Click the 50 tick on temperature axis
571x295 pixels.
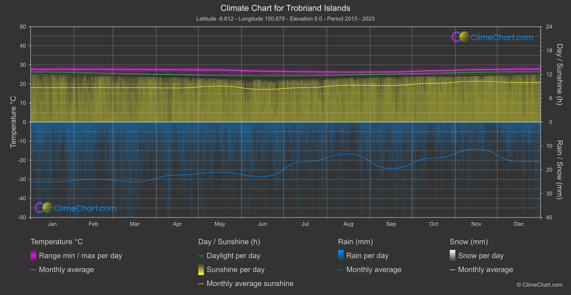23,27
